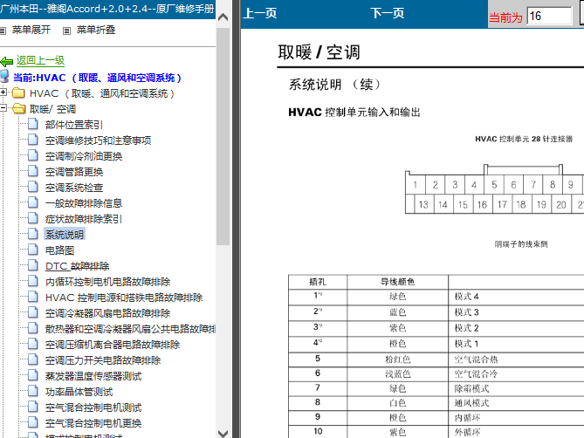Viewport: 584px width, 438px height.
Task: Click the 菜单折叠 label
Action: click(x=96, y=30)
